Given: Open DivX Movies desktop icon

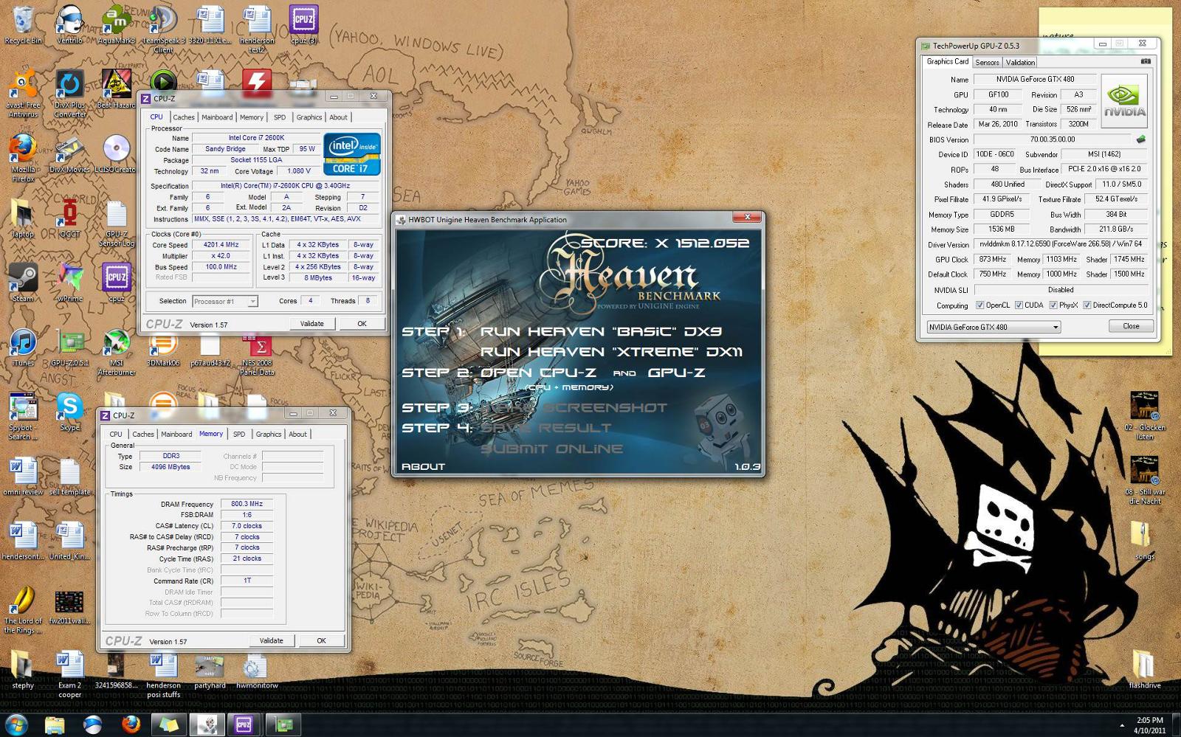Looking at the screenshot, I should [69, 153].
